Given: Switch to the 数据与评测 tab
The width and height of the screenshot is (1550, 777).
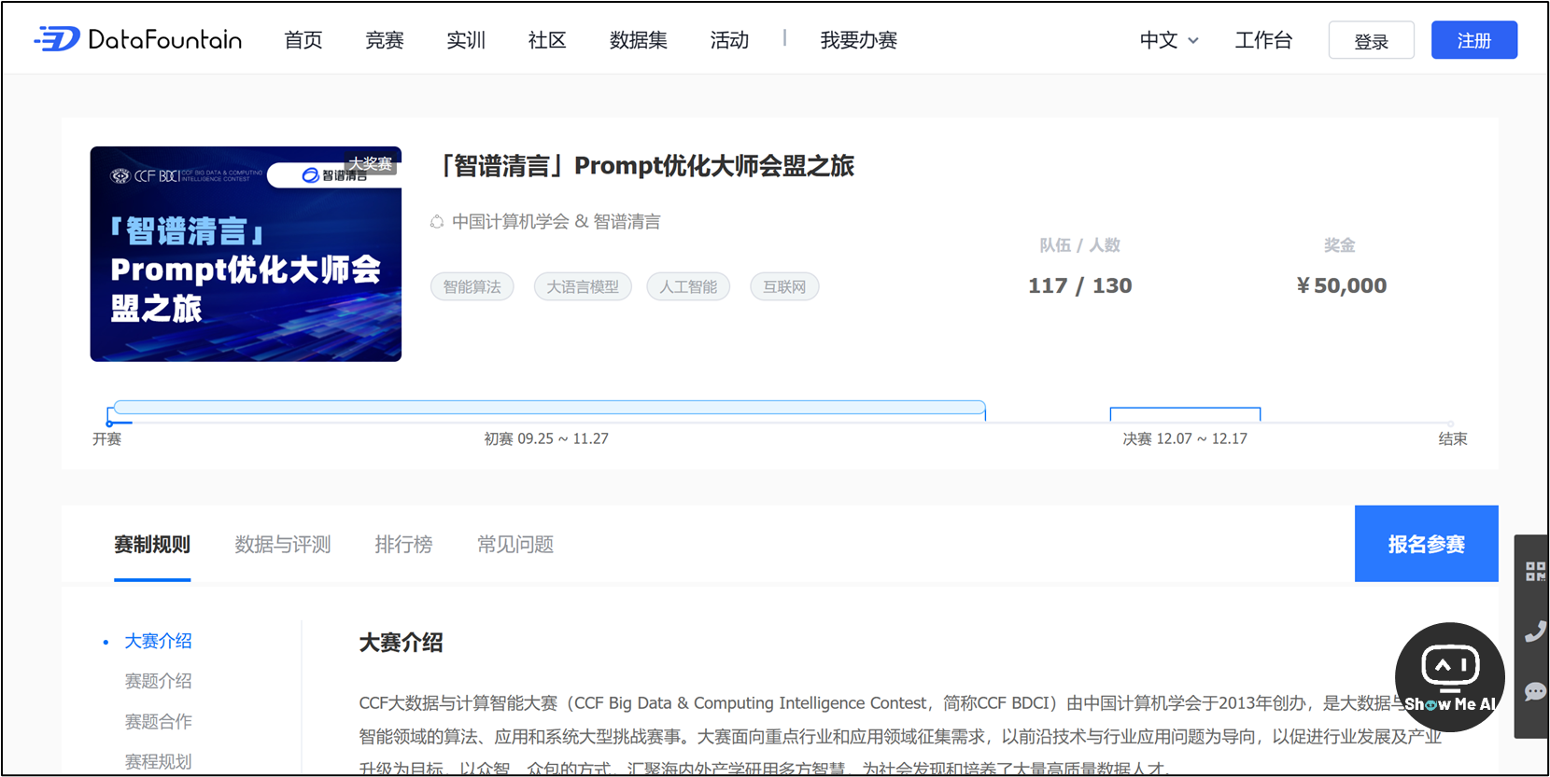Looking at the screenshot, I should click(283, 545).
